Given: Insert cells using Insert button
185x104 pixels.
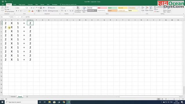Looking at the screenshot, I should coord(143,9).
